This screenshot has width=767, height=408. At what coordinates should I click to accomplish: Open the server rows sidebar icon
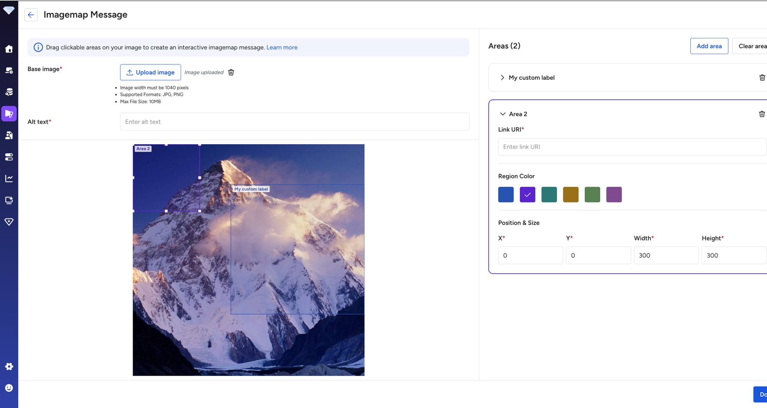pyautogui.click(x=9, y=157)
